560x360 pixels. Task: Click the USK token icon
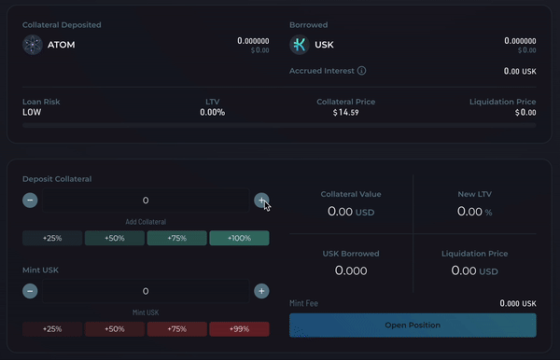300,45
